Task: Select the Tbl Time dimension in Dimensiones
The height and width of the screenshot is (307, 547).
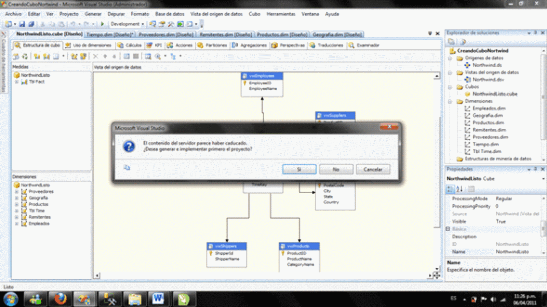Action: pos(36,211)
